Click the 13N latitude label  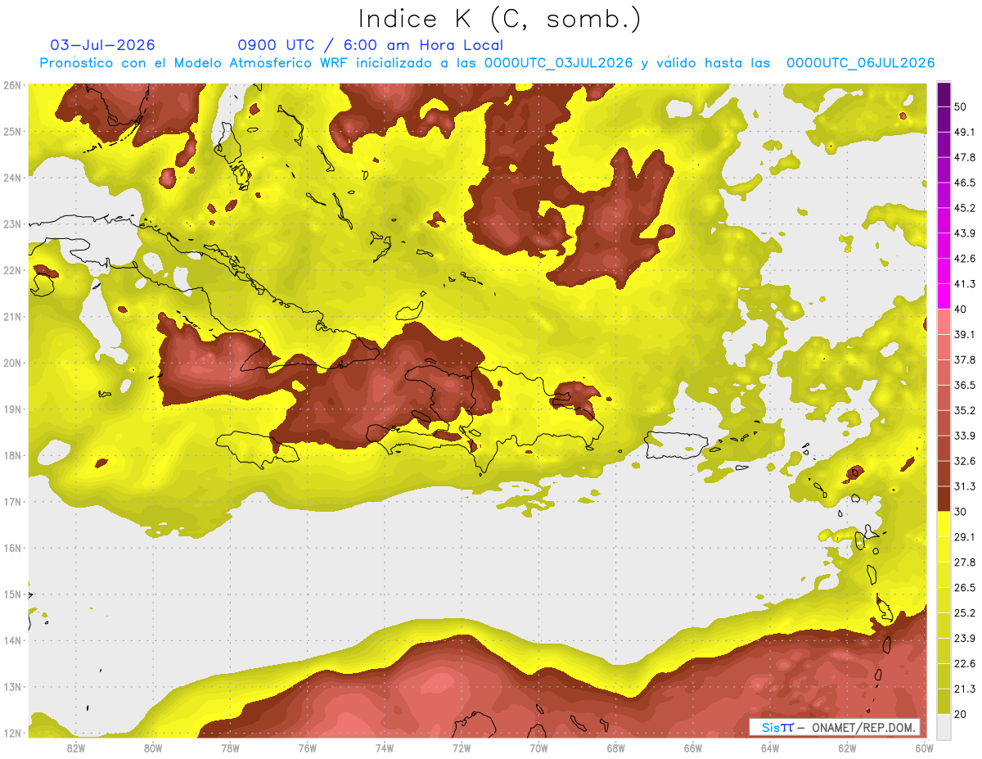tap(12, 686)
